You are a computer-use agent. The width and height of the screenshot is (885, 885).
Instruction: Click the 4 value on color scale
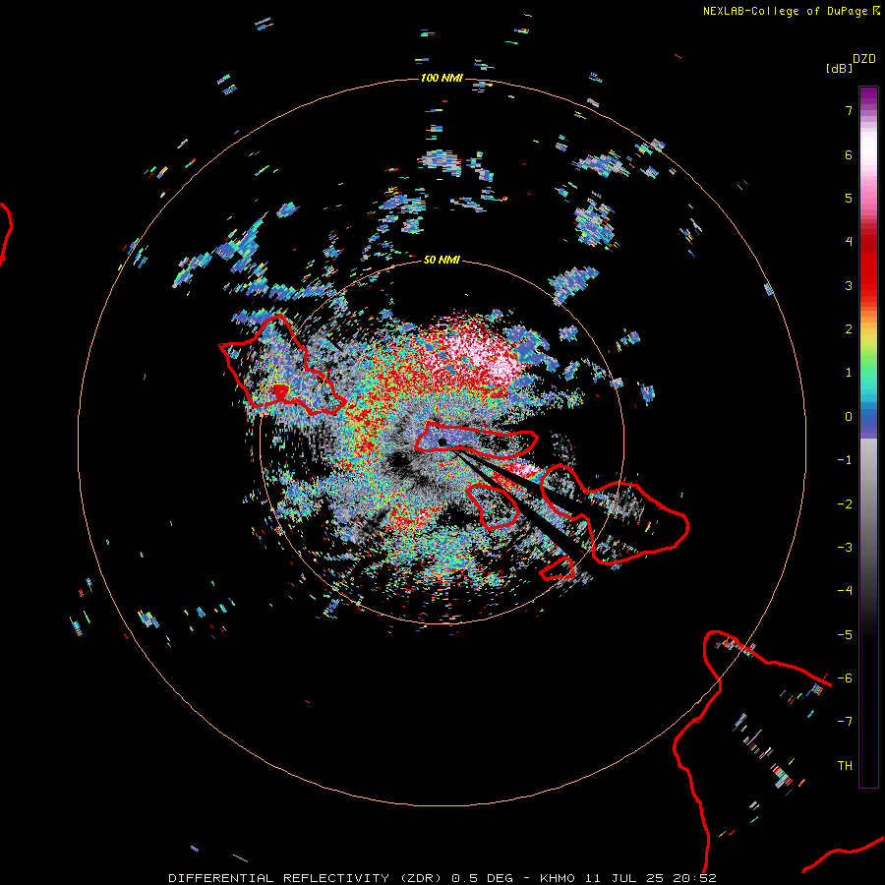point(849,242)
